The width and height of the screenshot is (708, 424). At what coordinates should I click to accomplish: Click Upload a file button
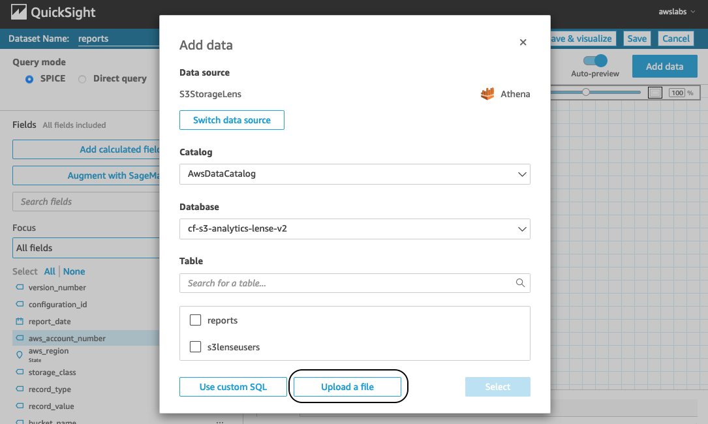pos(347,387)
